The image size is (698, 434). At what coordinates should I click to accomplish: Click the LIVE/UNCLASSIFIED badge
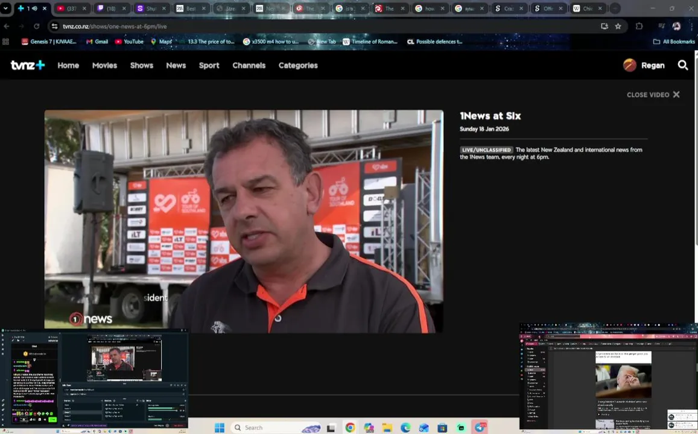tap(487, 150)
